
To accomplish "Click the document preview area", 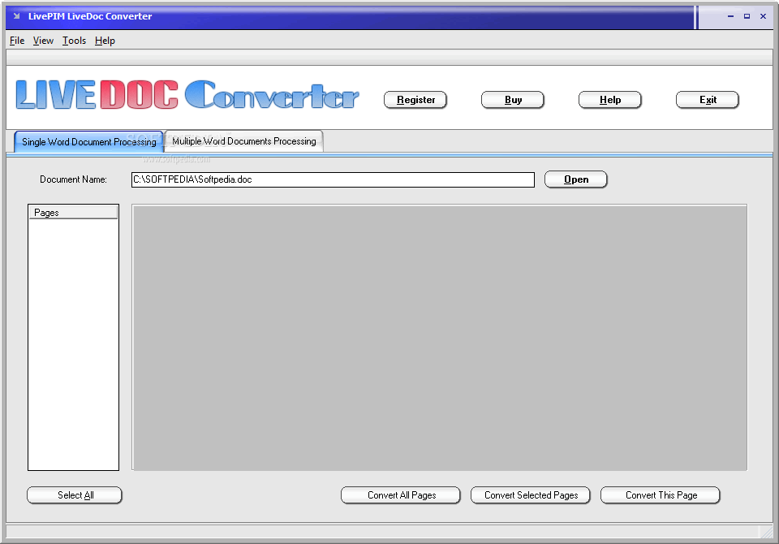I will 440,337.
